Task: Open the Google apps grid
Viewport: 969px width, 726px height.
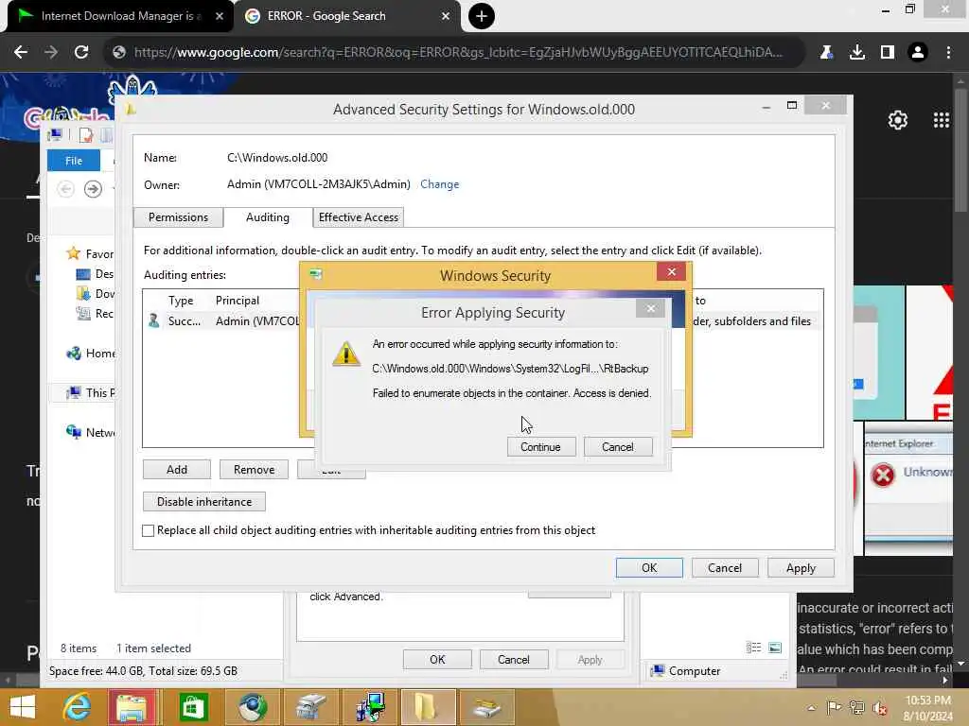Action: [x=942, y=120]
